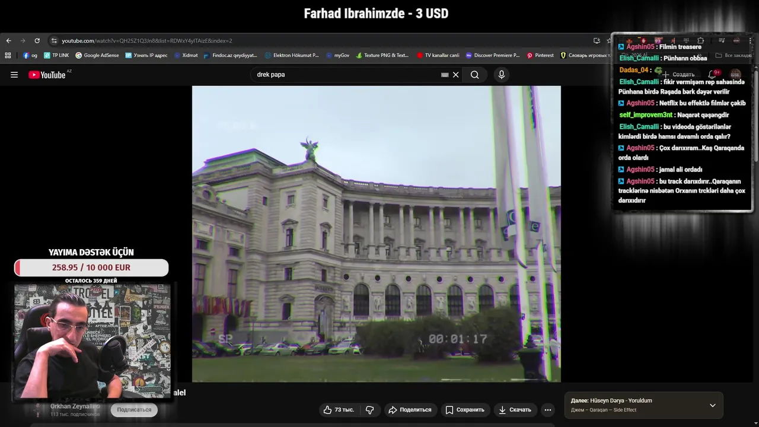Open site information icon in address bar
The height and width of the screenshot is (427, 759).
coord(54,41)
